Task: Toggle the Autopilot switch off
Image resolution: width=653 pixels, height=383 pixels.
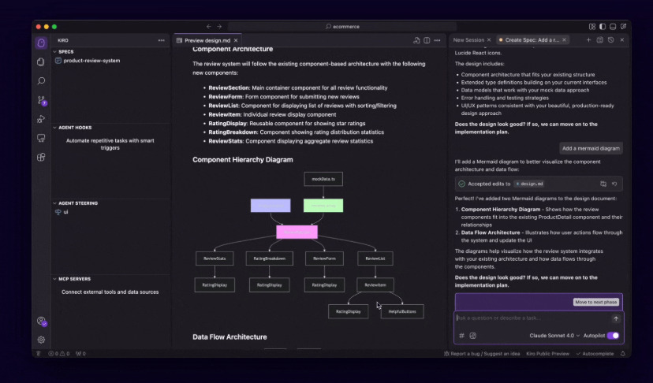Action: click(x=613, y=336)
